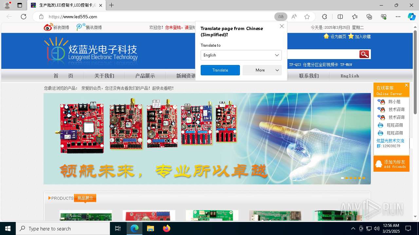This screenshot has width=419, height=235.
Task: Add page to favorites star icon
Action: pyautogui.click(x=307, y=17)
